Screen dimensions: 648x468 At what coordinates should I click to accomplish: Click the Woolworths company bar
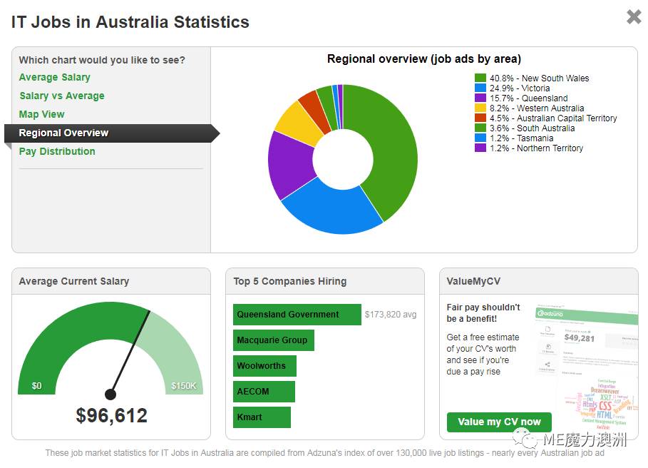click(x=264, y=366)
